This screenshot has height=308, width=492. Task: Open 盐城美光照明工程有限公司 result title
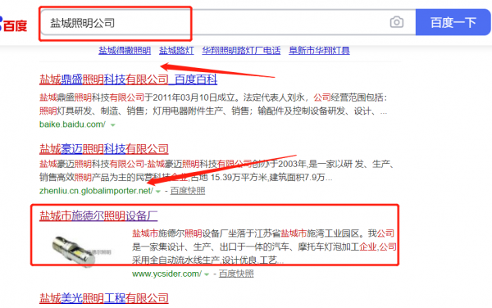click(104, 298)
